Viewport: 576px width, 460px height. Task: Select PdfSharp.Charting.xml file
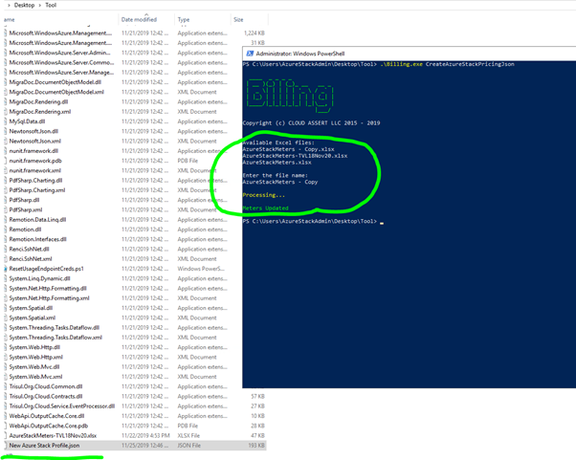pos(37,190)
